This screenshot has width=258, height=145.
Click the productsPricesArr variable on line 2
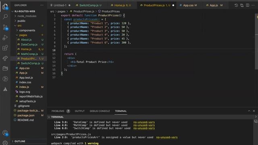point(87,19)
